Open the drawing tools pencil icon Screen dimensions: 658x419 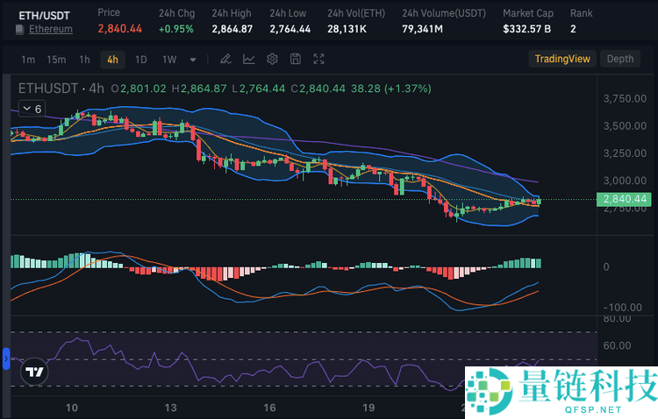click(225, 59)
